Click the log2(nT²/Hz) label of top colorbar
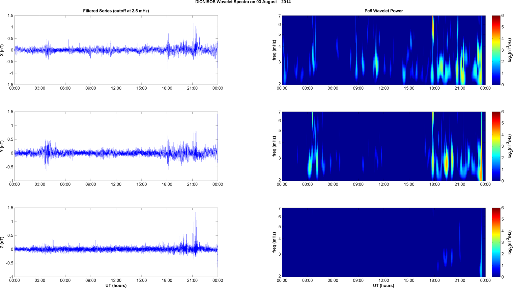 510,50
